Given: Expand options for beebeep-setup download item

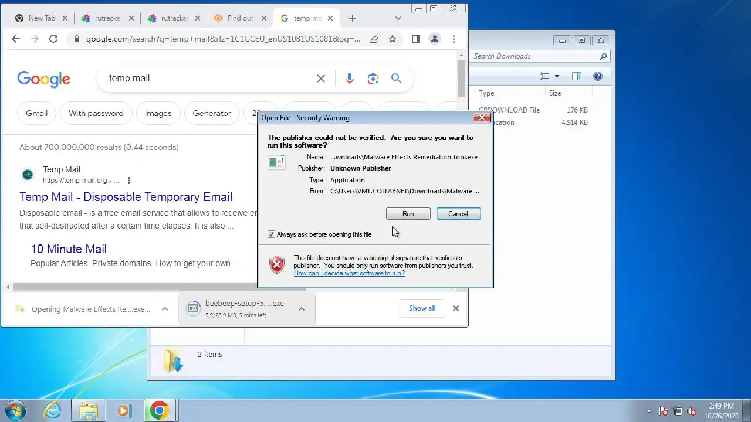Looking at the screenshot, I should 301,309.
